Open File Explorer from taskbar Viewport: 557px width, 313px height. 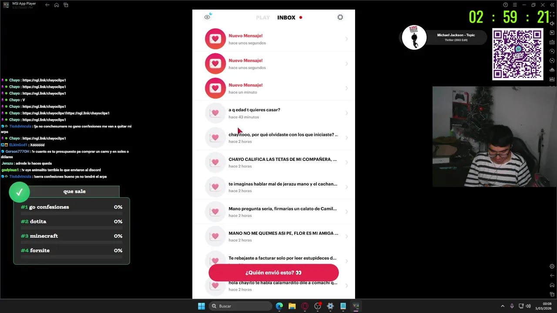[x=292, y=306]
